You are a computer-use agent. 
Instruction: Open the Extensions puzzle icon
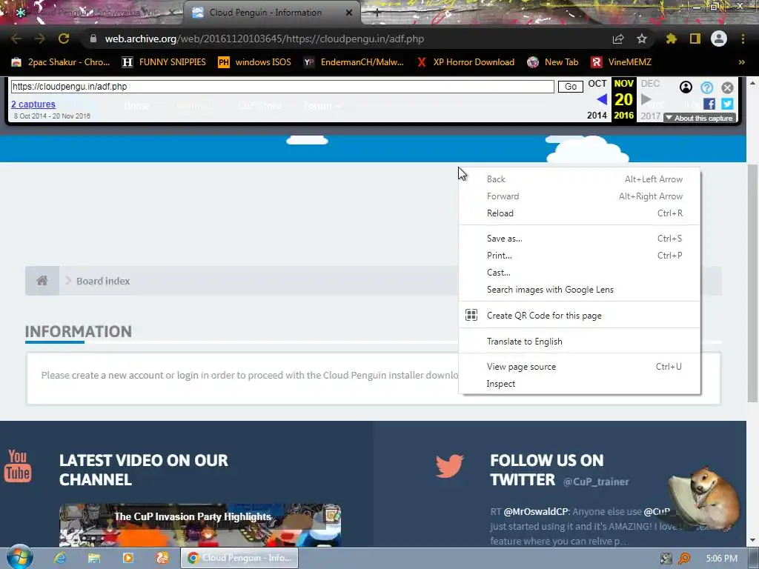click(x=672, y=39)
